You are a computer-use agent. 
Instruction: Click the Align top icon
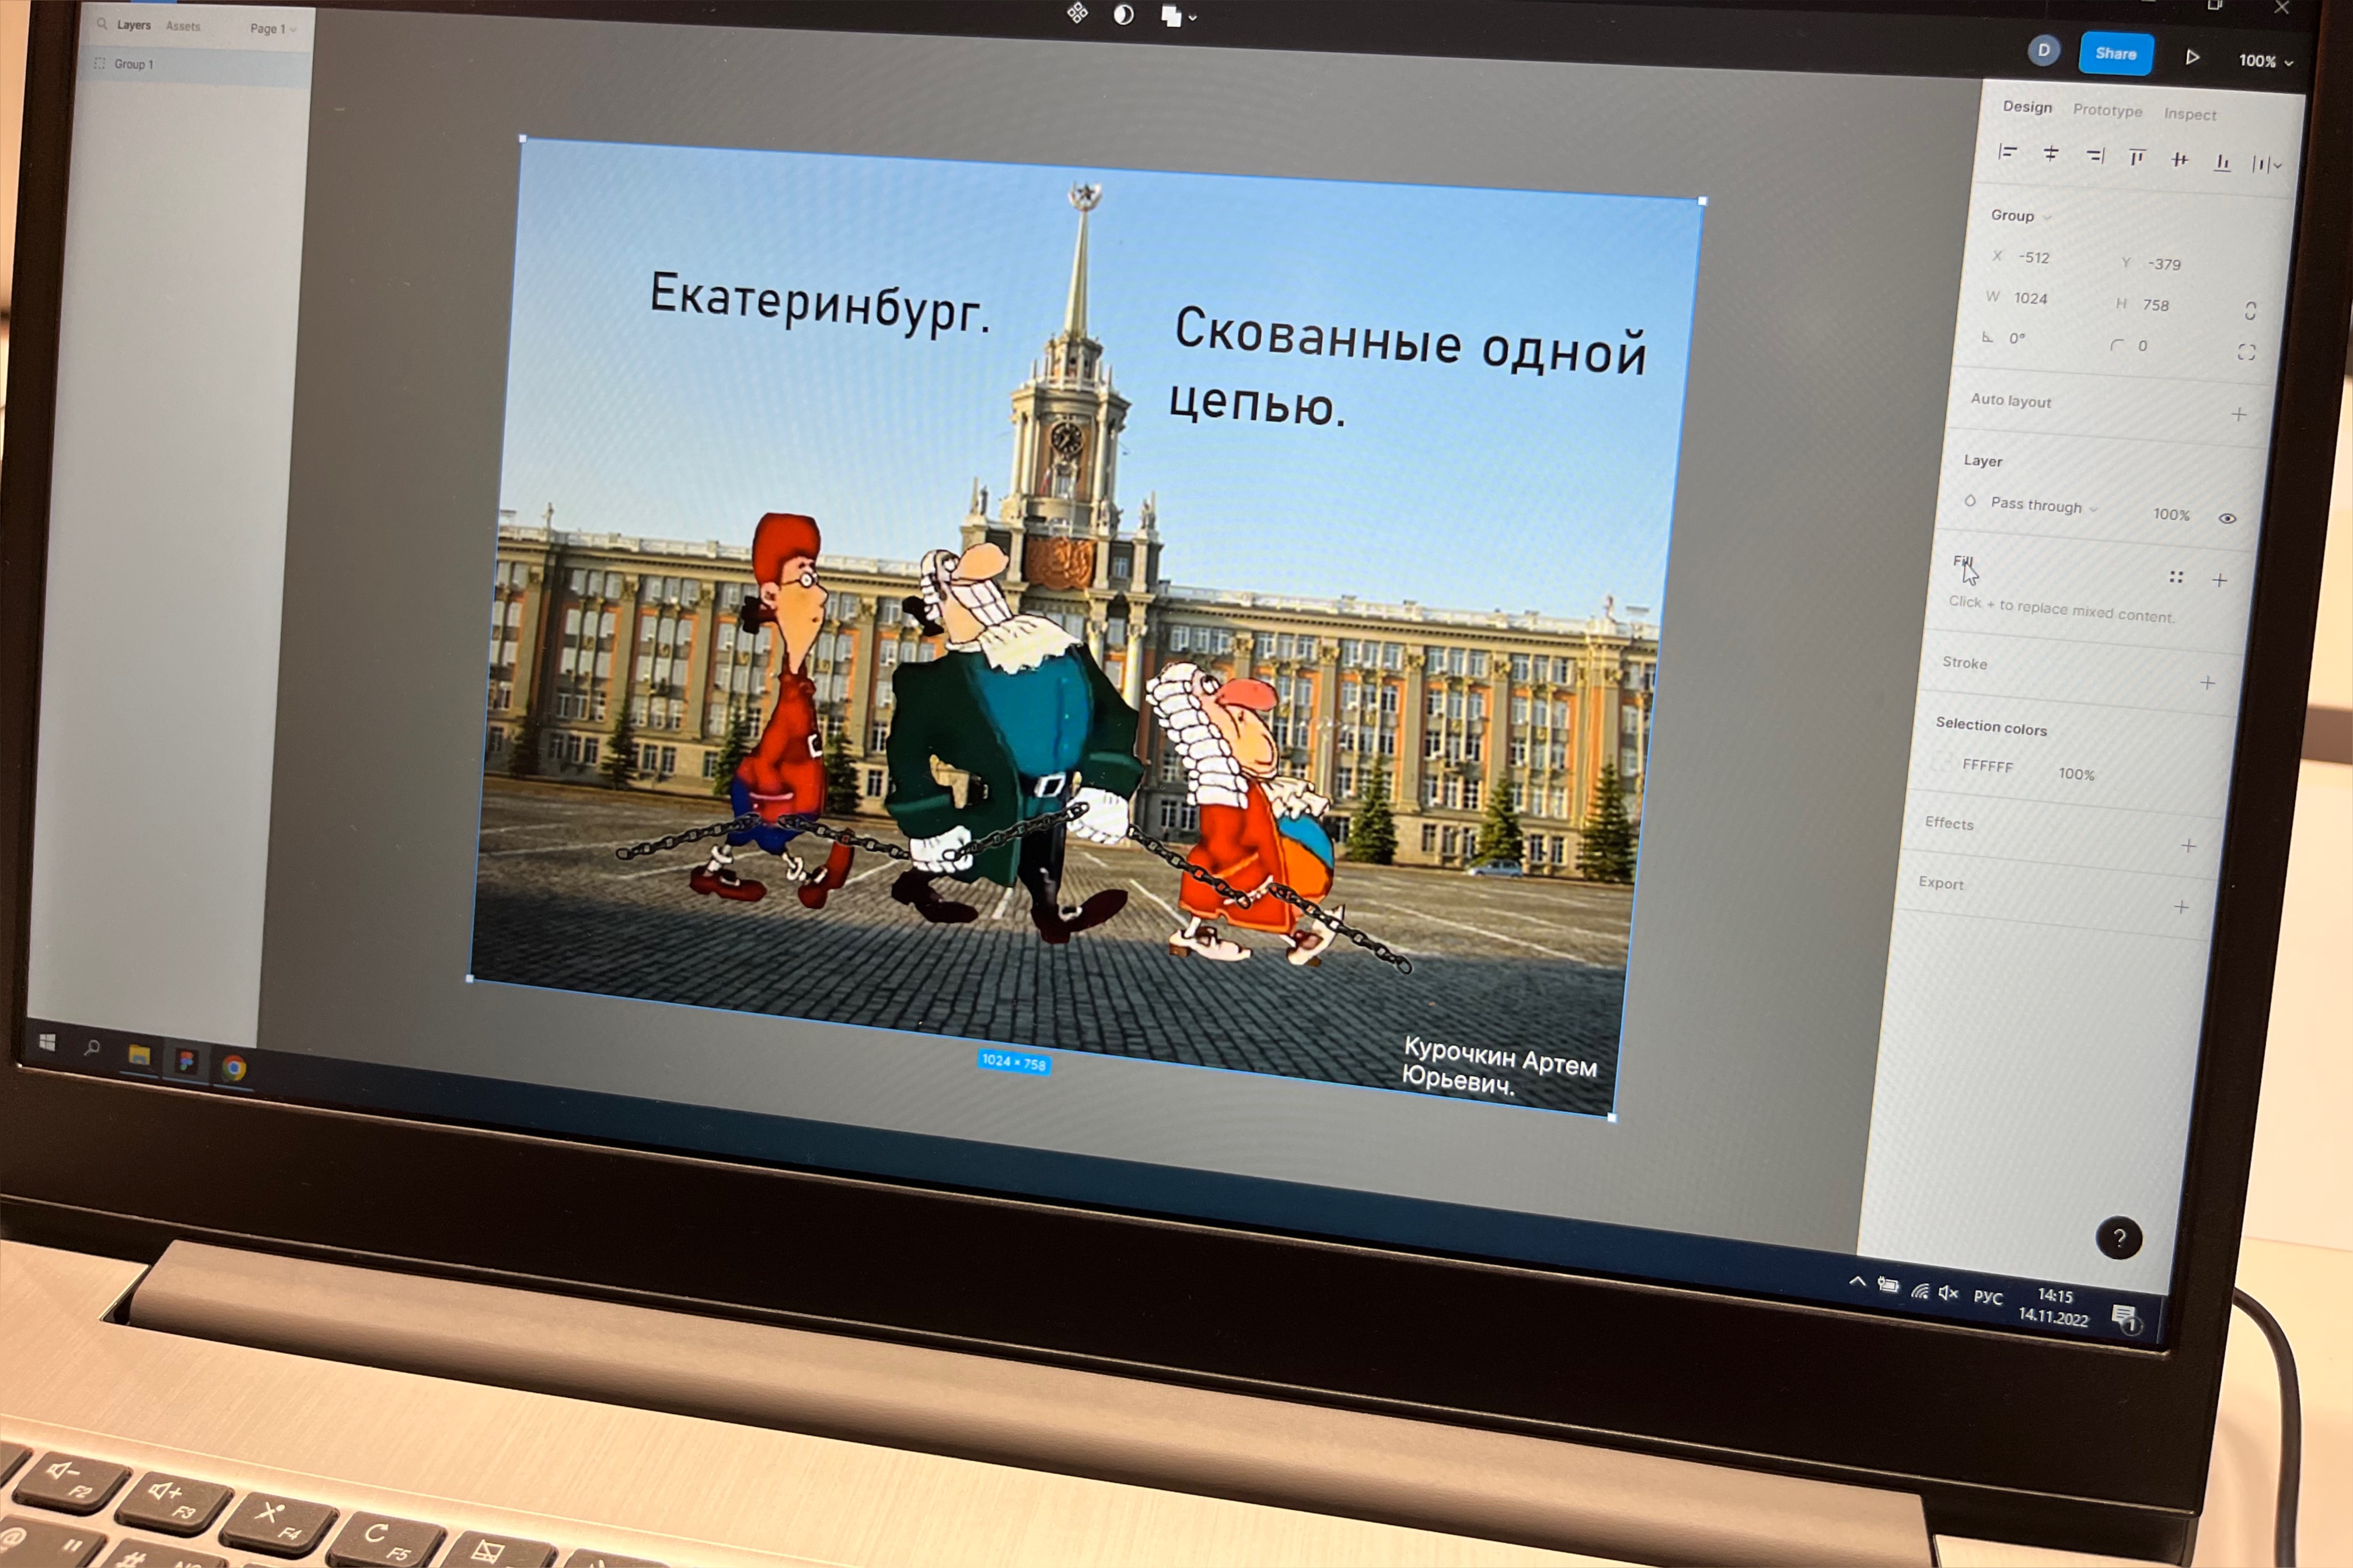pyautogui.click(x=2137, y=158)
